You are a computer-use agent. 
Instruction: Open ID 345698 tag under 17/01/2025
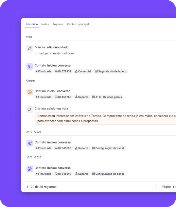tap(63, 174)
